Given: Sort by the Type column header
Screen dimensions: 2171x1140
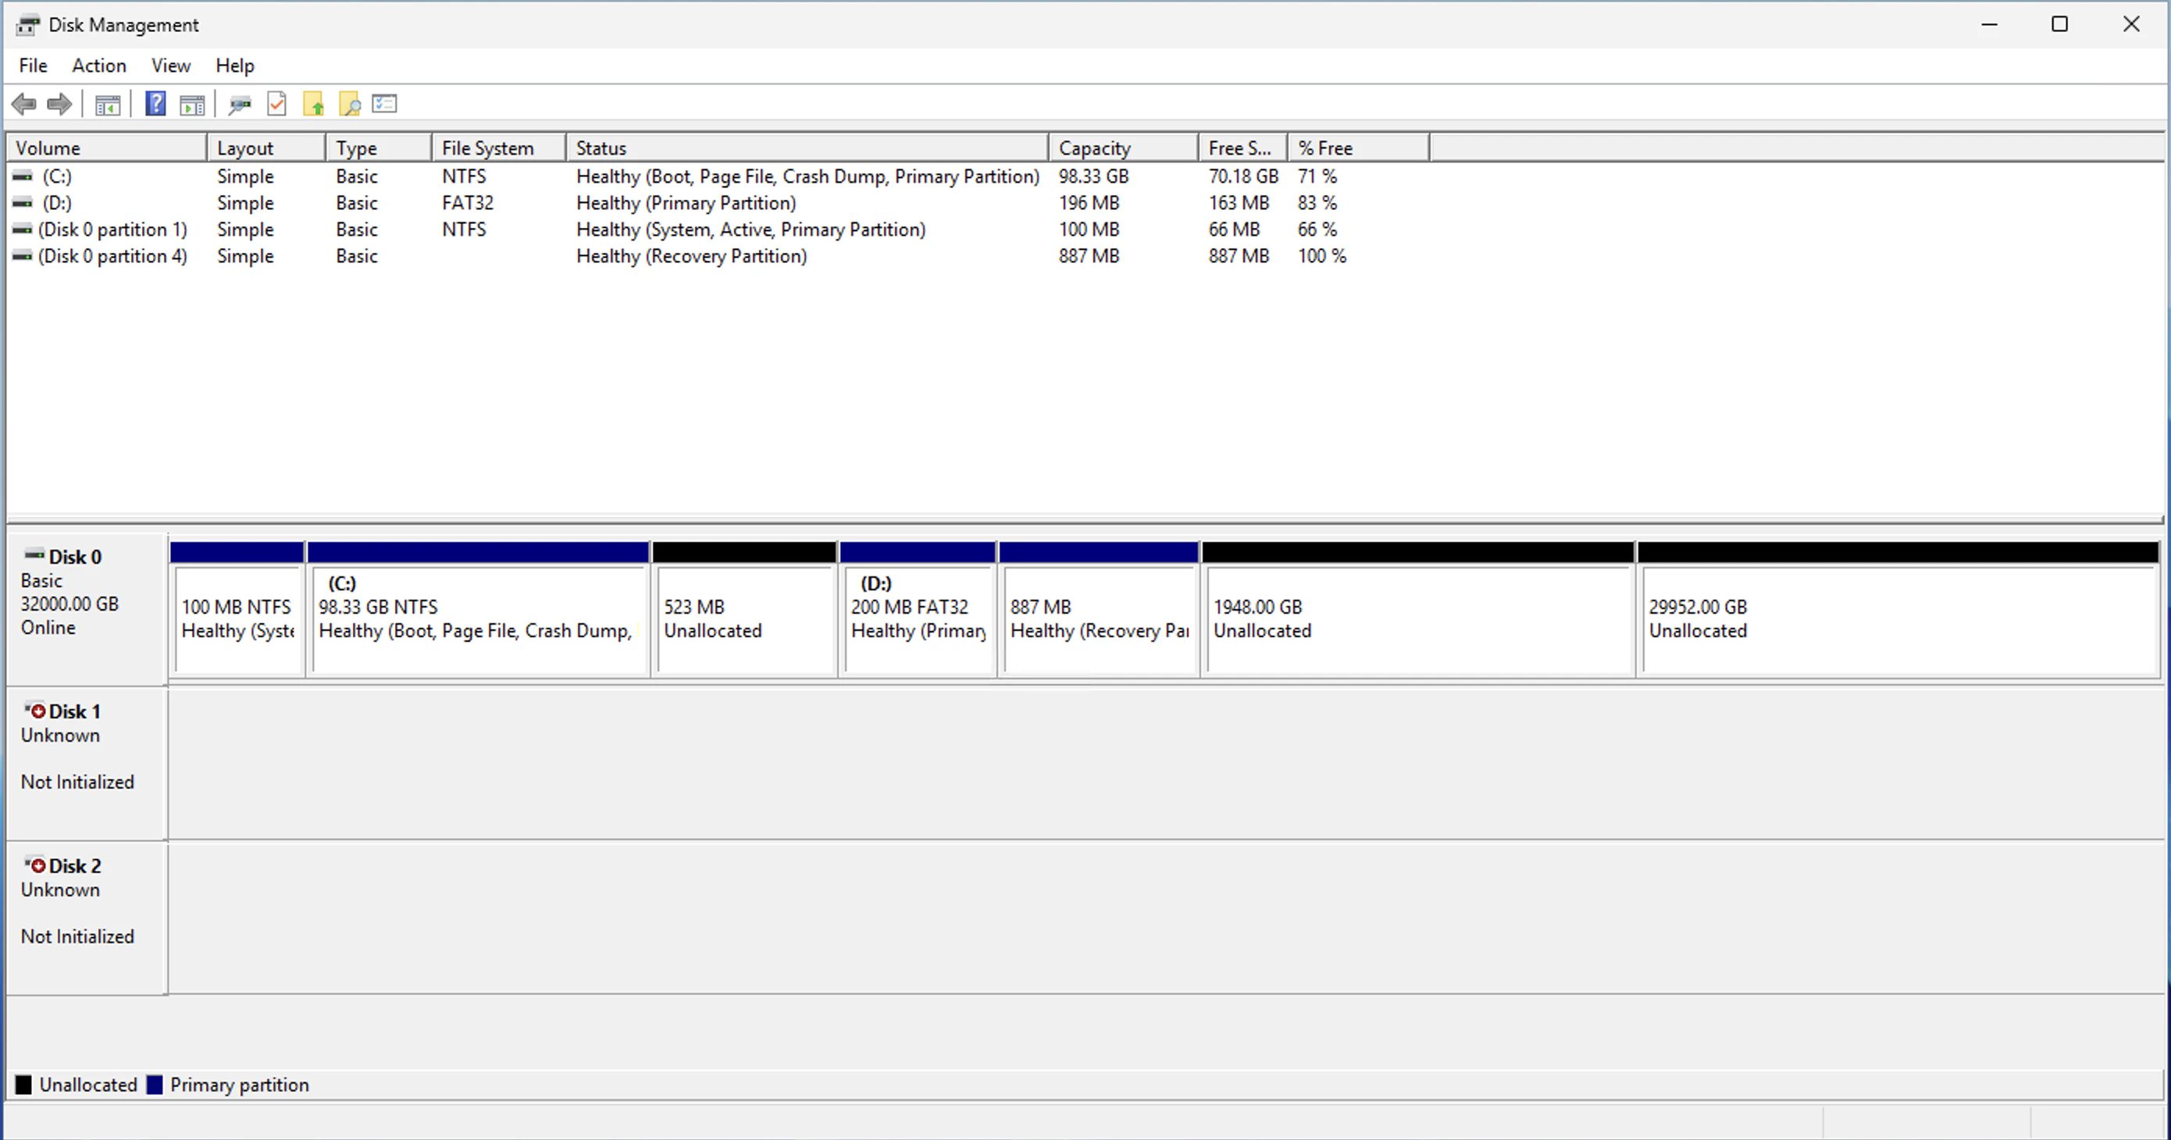Looking at the screenshot, I should tap(380, 148).
